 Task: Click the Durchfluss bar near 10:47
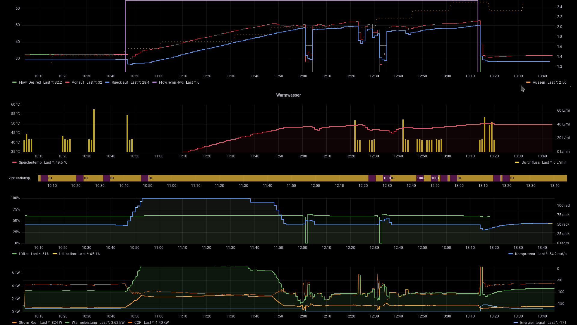click(127, 133)
